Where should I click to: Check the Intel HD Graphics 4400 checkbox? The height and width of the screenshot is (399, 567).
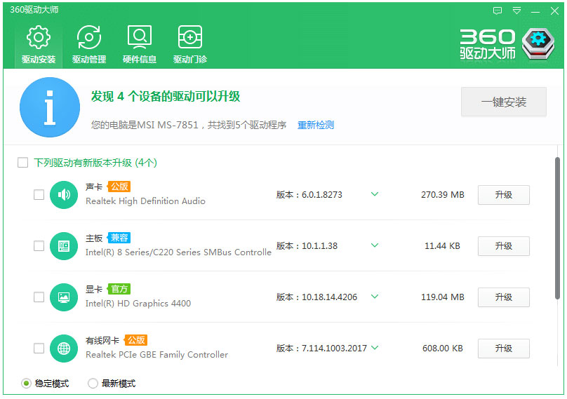coord(39,297)
